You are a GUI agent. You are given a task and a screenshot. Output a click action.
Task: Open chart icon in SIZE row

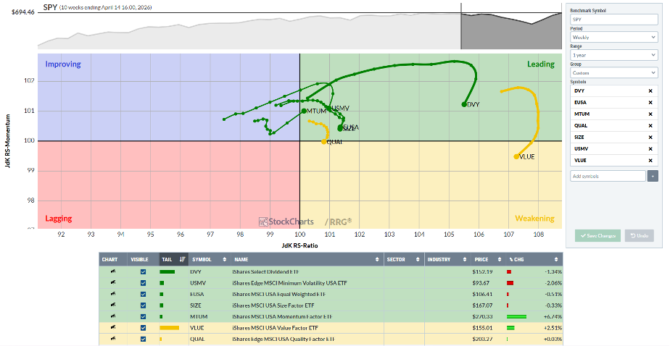coord(113,305)
